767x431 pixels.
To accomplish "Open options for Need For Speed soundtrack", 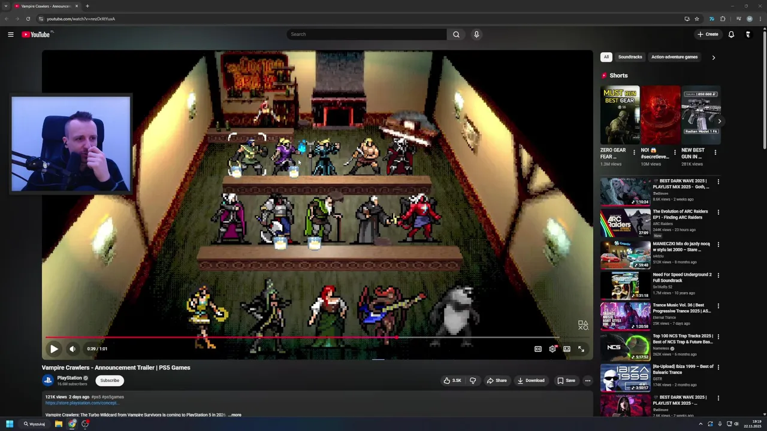I will click(x=718, y=275).
